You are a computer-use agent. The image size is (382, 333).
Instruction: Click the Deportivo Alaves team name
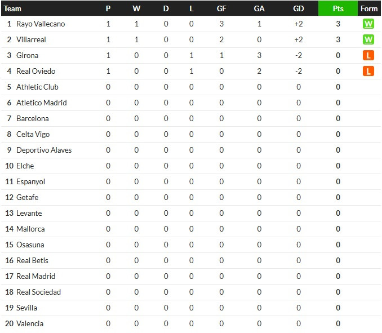tap(44, 150)
